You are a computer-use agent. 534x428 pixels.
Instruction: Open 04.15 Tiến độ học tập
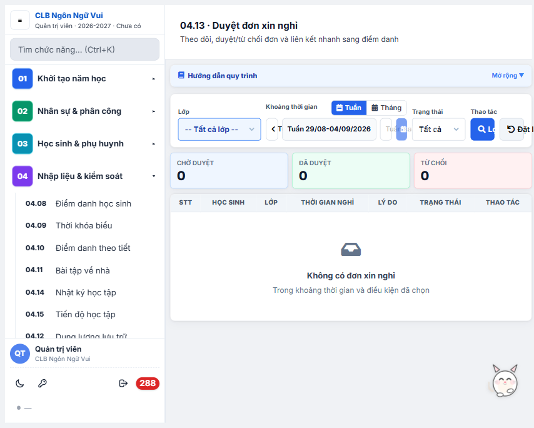tap(88, 314)
